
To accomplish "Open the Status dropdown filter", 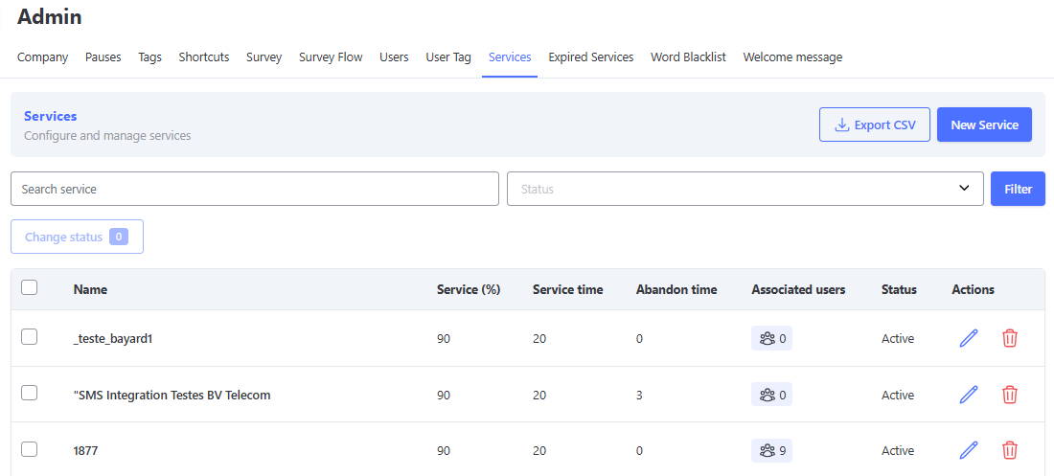I will point(745,189).
